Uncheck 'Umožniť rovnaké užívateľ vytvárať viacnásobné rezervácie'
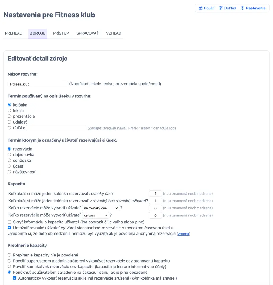Viewport: 273px width, 285px height. point(10,228)
